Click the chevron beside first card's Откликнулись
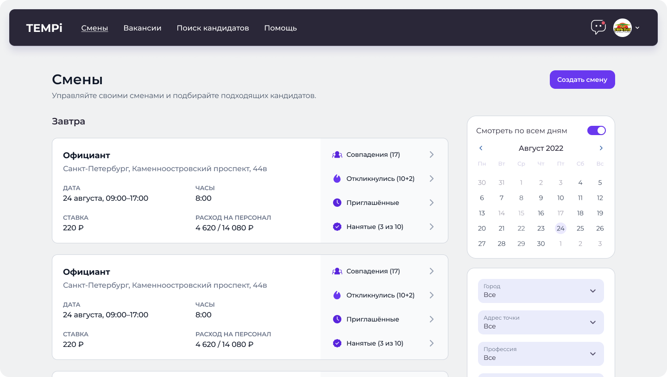 (x=431, y=179)
